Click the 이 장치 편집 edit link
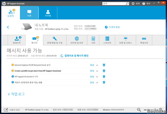The height and width of the screenshot is (114, 167). [114, 27]
